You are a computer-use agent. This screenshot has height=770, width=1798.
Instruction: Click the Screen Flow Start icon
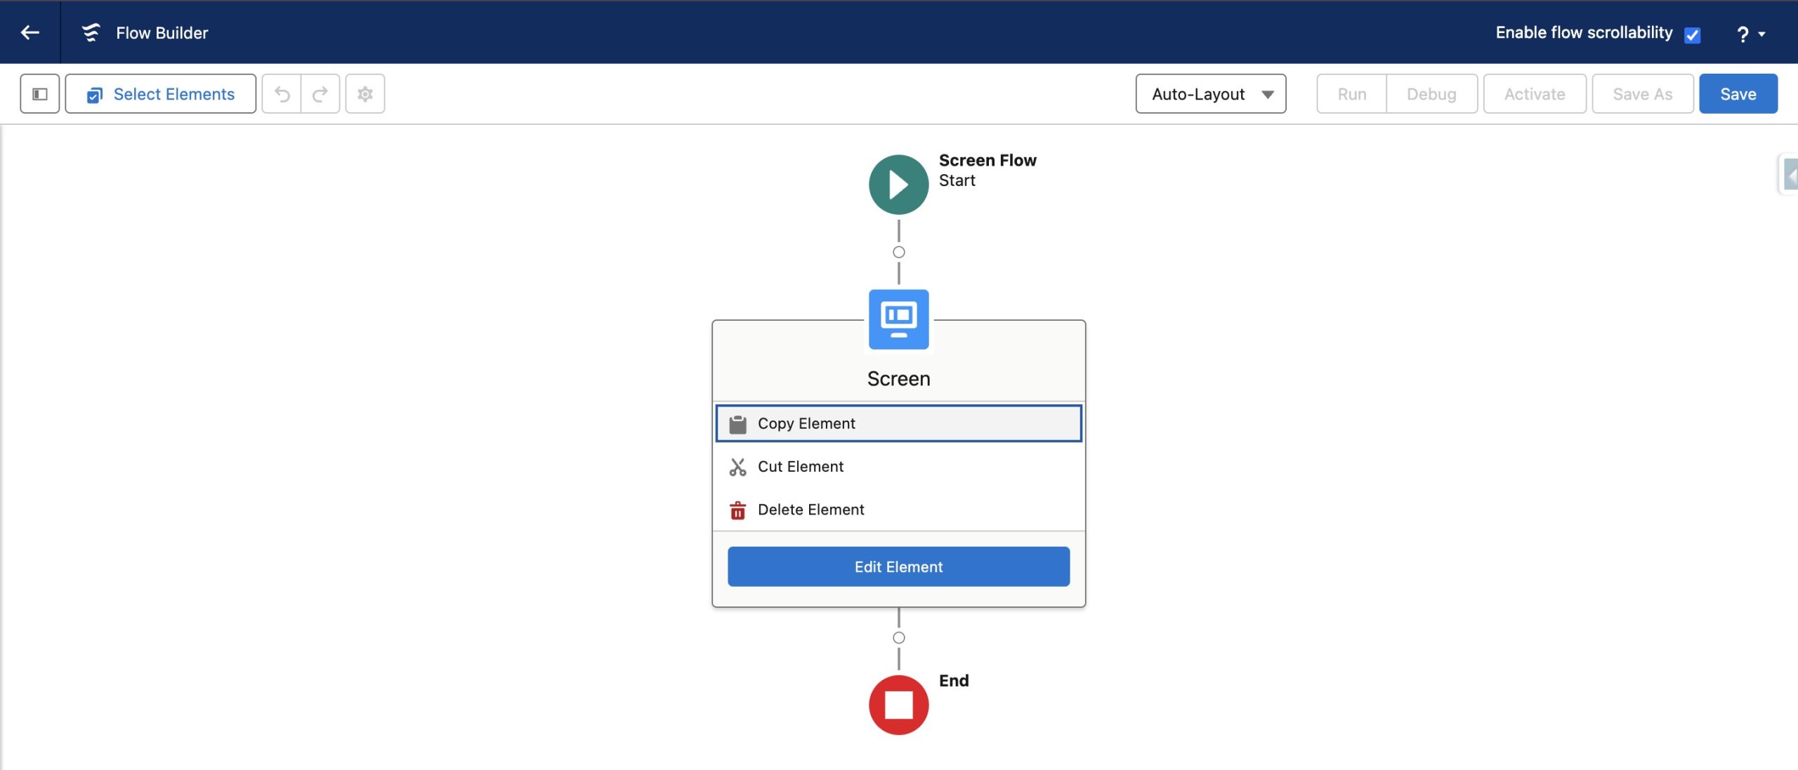[x=898, y=183]
